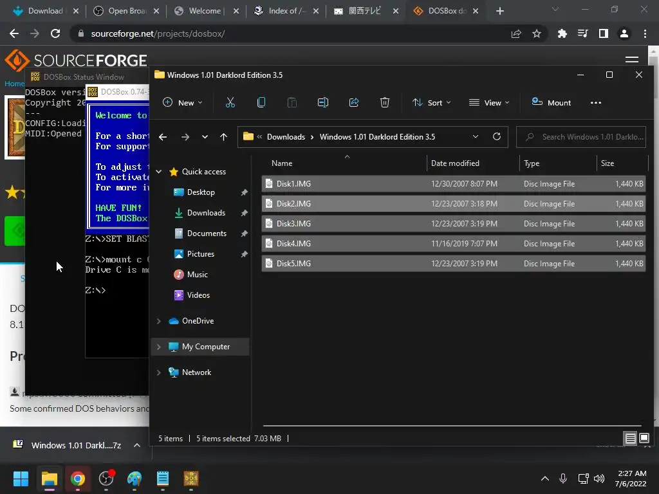Switch to the Welcome browser tab
This screenshot has width=659, height=494.
[205, 11]
